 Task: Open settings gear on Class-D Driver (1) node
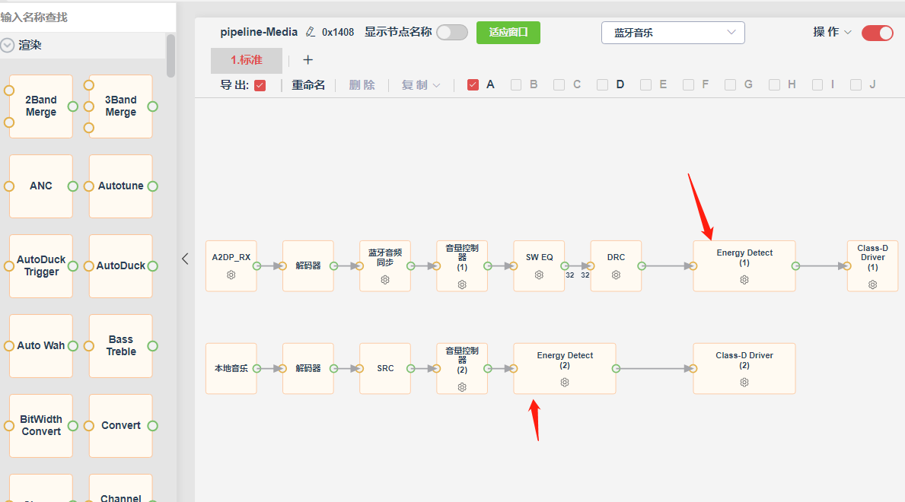click(873, 284)
